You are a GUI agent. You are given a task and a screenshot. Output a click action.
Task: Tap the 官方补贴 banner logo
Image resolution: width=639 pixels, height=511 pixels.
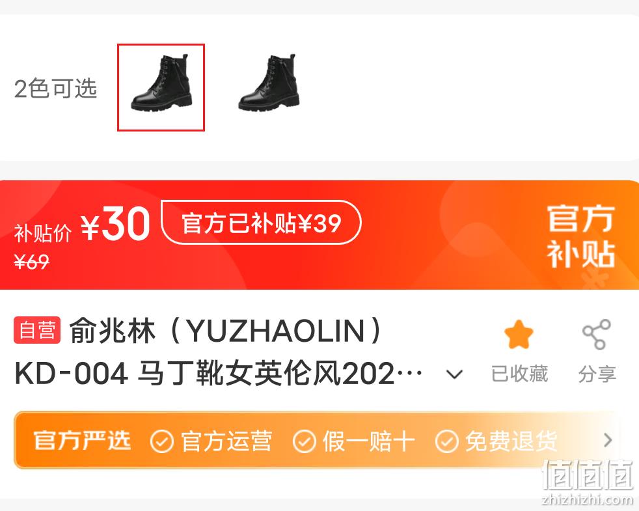[580, 236]
